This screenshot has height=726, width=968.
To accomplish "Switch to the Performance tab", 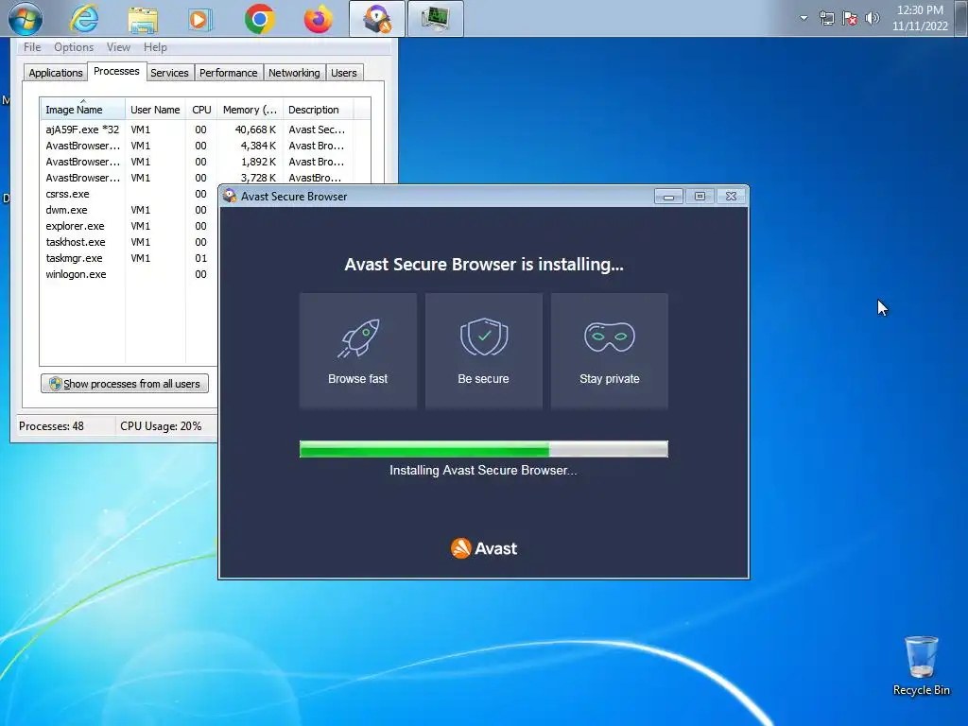I will (229, 73).
